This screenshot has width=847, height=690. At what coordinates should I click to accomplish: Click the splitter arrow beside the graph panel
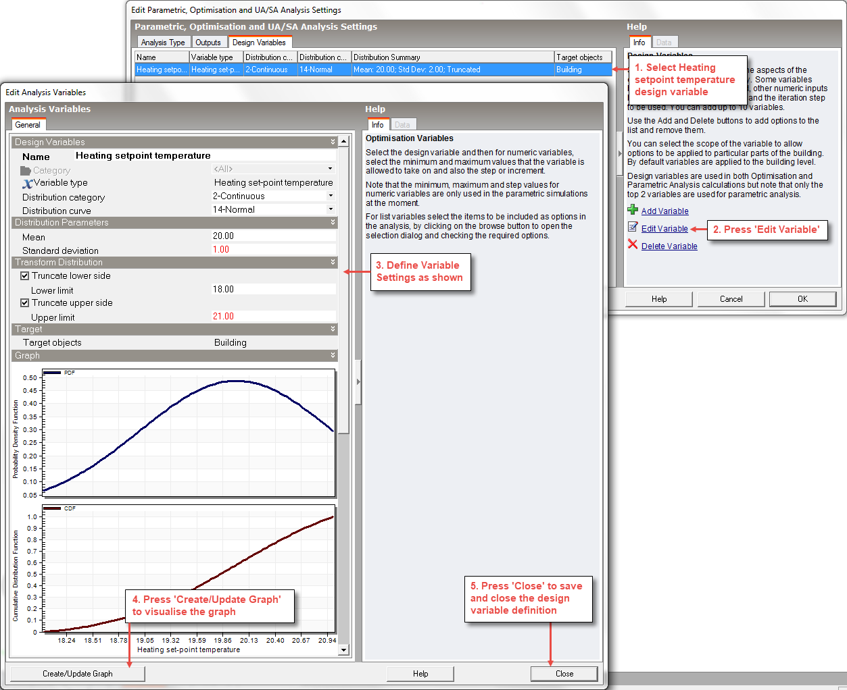[358, 382]
